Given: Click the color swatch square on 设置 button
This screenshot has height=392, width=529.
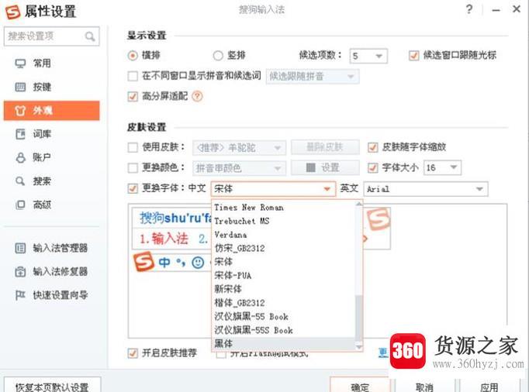Looking at the screenshot, I should (x=311, y=167).
